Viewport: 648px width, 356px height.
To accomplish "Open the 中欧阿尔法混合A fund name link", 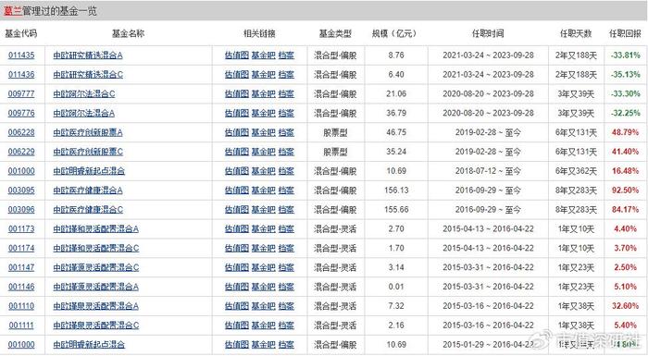I will pyautogui.click(x=84, y=113).
